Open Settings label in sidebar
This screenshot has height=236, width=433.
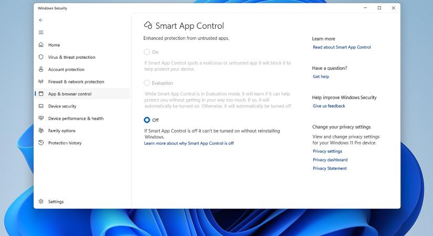click(56, 202)
